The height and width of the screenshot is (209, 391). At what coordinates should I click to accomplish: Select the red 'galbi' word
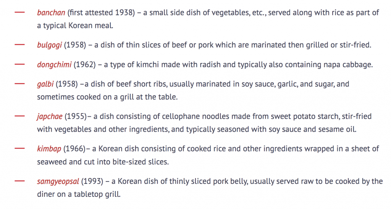(x=45, y=84)
